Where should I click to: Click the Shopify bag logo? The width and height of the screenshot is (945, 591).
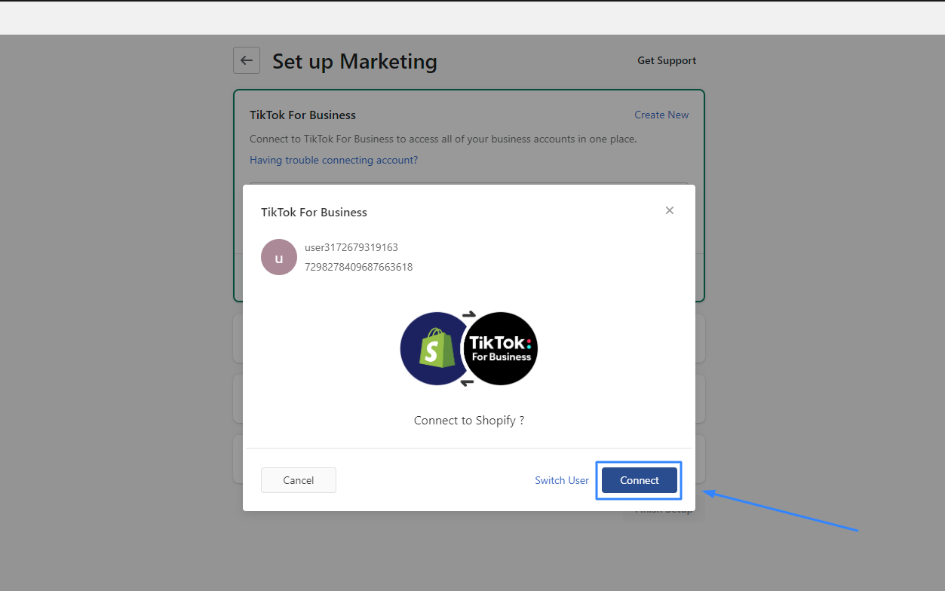pos(435,348)
